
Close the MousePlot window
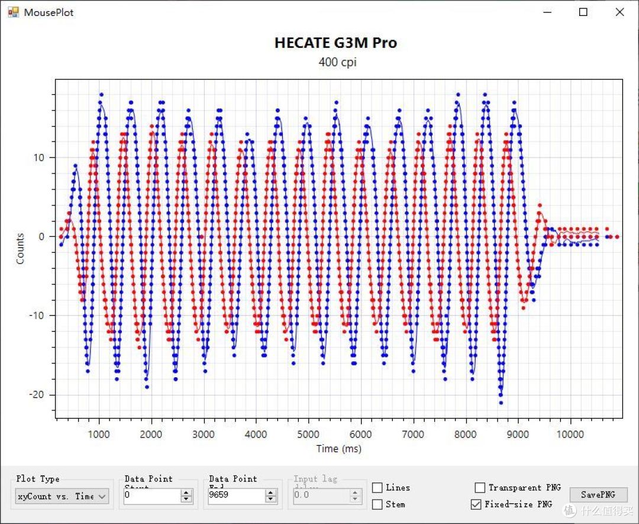point(619,12)
